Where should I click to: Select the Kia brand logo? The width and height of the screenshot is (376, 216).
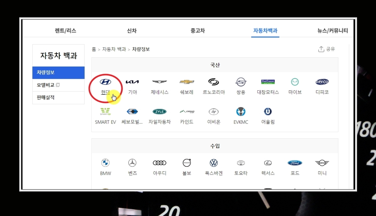point(132,82)
